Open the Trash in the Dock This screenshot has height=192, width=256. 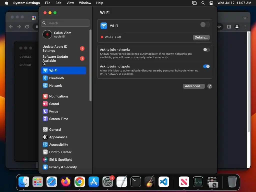(x=232, y=182)
